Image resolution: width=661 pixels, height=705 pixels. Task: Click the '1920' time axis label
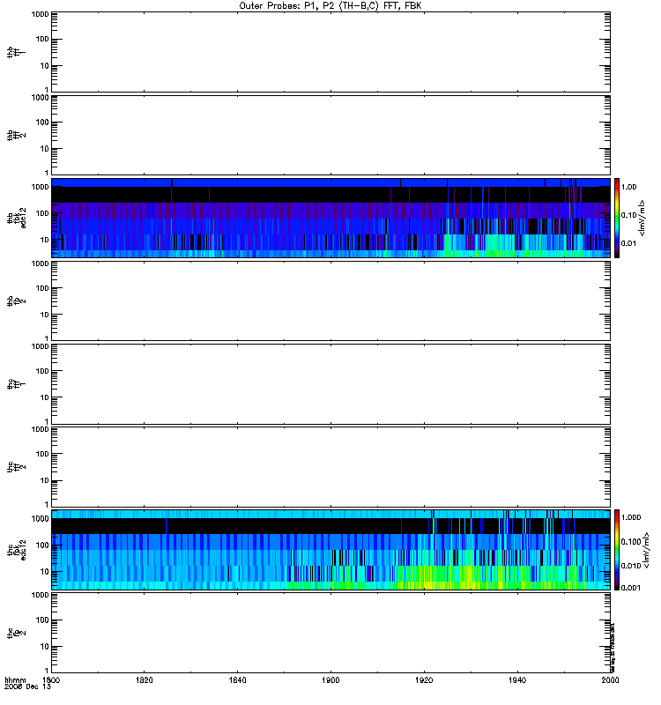tap(424, 679)
